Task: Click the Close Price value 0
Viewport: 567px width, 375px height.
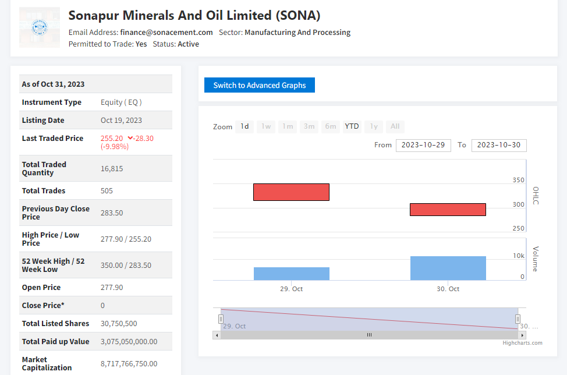Action: 102,306
